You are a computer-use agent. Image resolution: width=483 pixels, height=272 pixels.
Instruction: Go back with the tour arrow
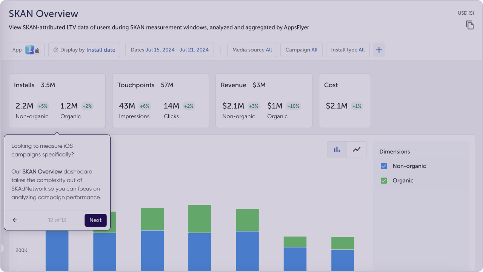pos(15,220)
